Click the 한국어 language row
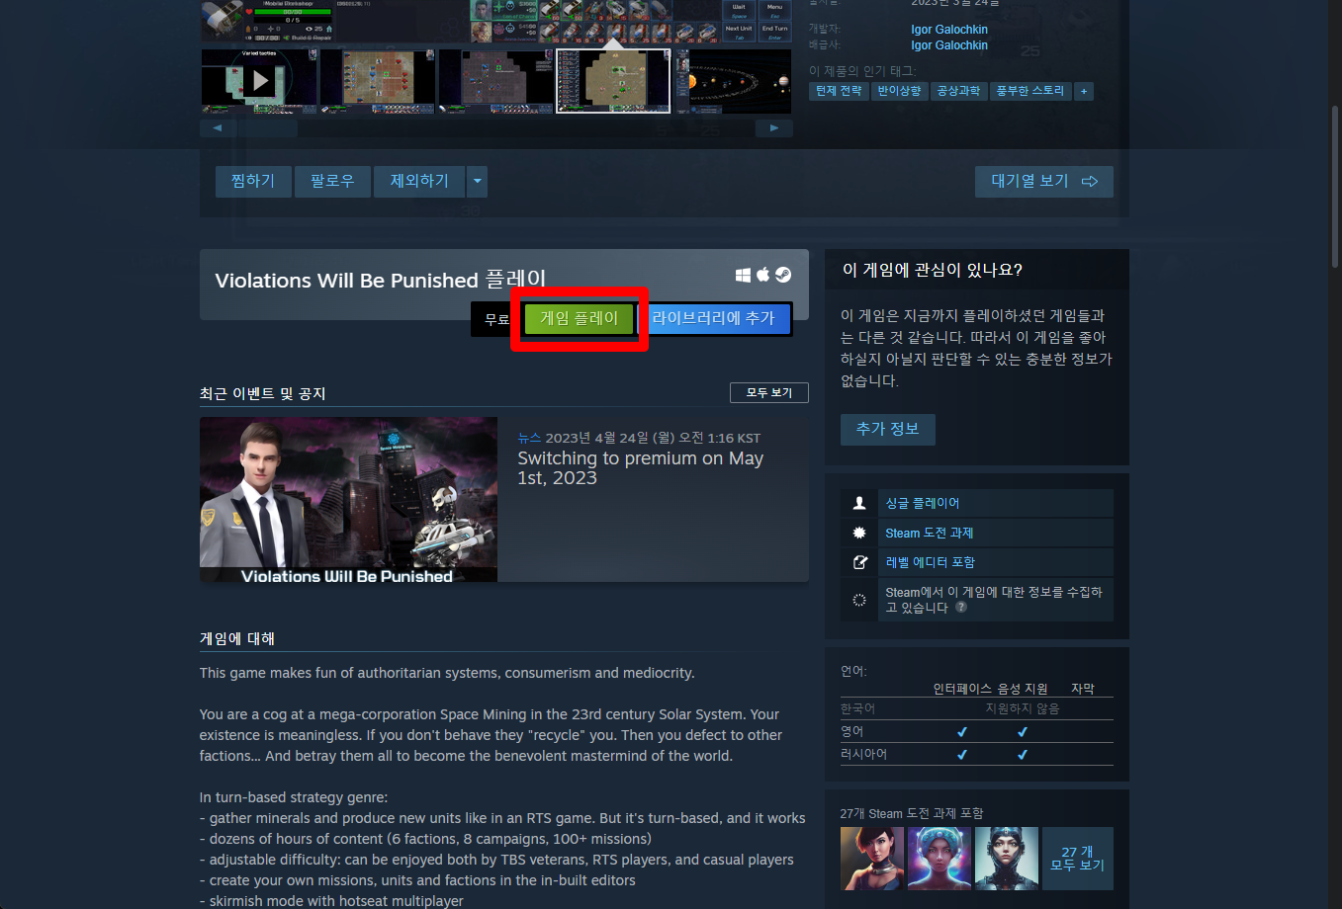This screenshot has width=1342, height=909. 977,708
